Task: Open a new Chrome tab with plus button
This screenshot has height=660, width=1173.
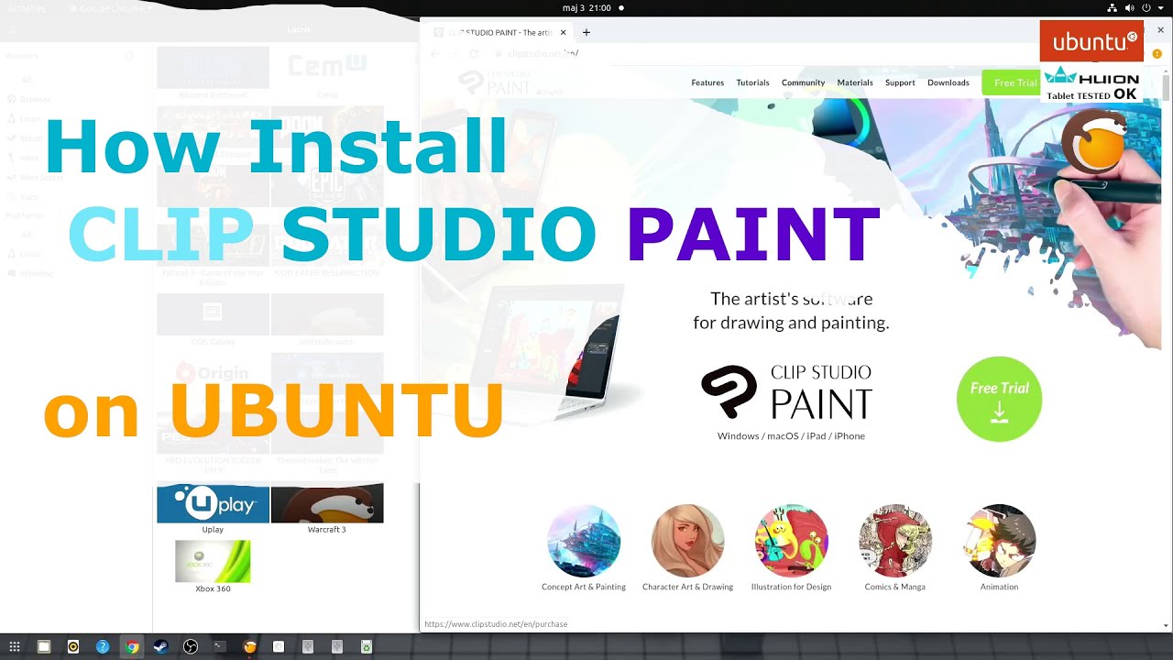Action: tap(586, 32)
